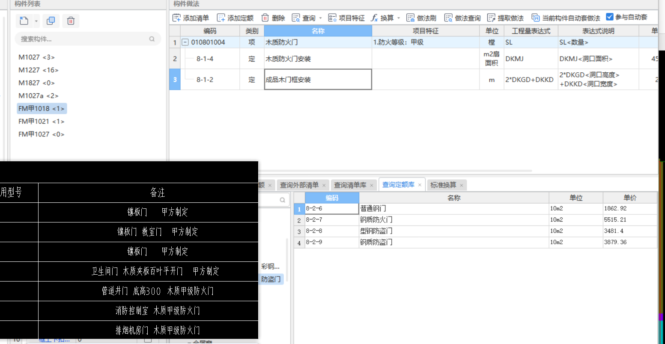665x344 pixels.
Task: Select row header number 3
Action: (x=175, y=80)
